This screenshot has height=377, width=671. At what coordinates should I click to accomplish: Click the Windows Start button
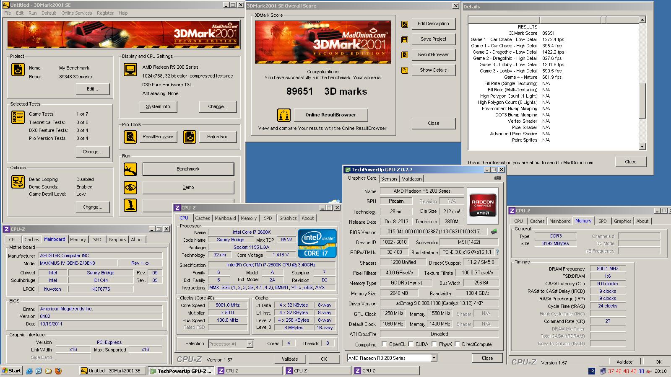tap(12, 371)
